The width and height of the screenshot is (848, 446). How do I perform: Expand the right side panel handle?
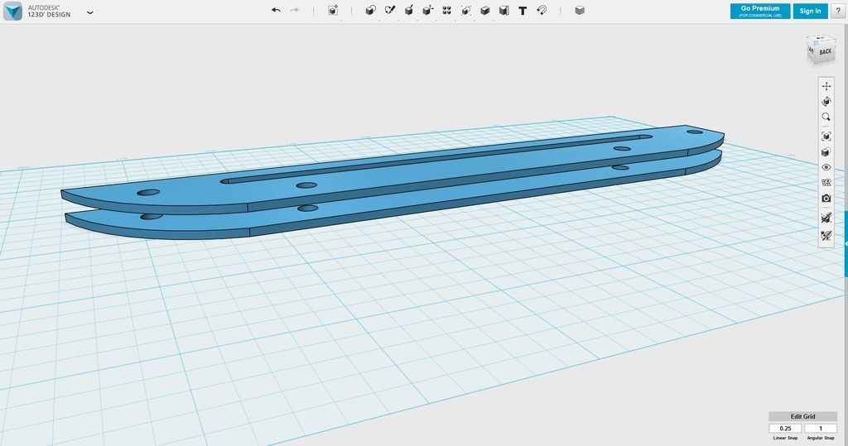tap(845, 244)
